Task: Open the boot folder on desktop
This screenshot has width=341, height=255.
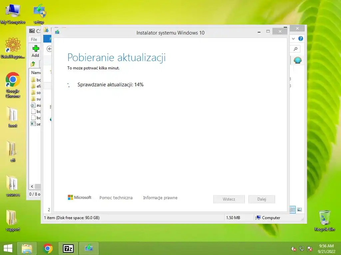Action: (x=13, y=117)
